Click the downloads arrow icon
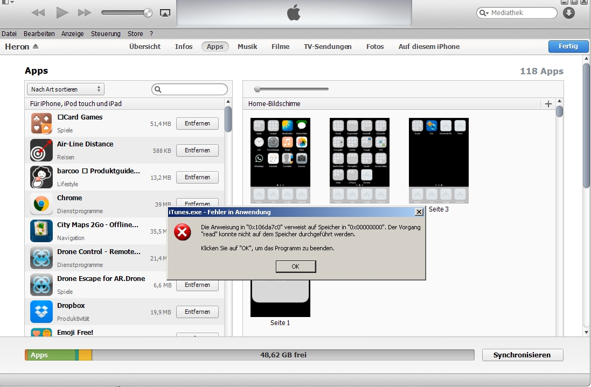Viewport: 591px width, 387px height. pyautogui.click(x=569, y=13)
